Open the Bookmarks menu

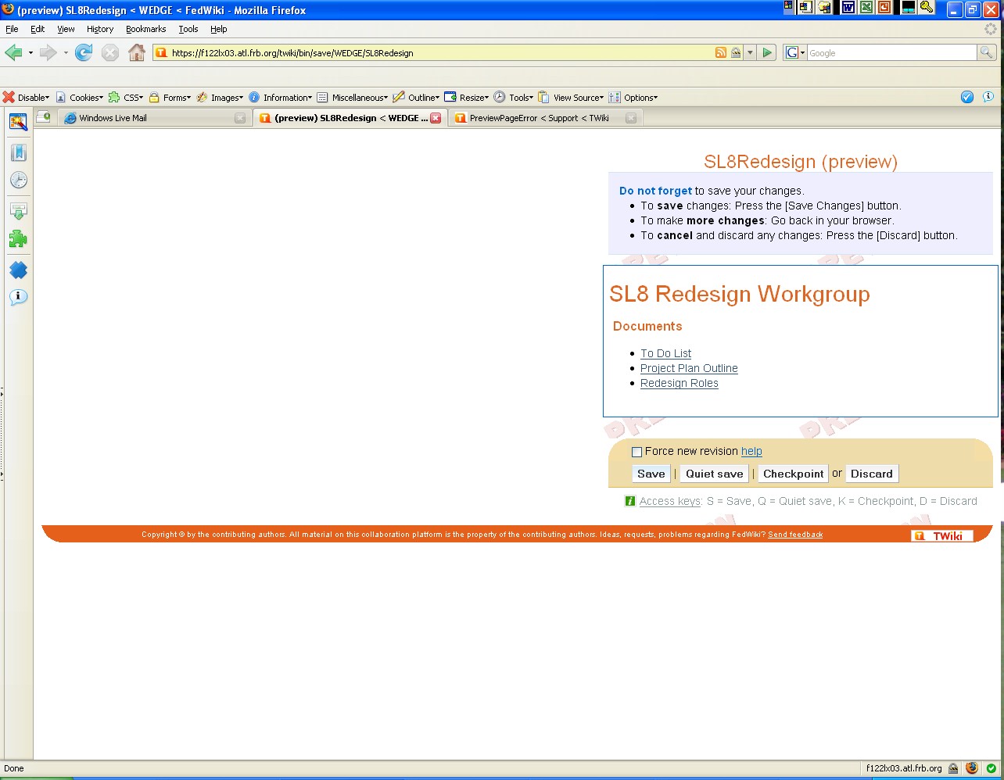coord(145,29)
